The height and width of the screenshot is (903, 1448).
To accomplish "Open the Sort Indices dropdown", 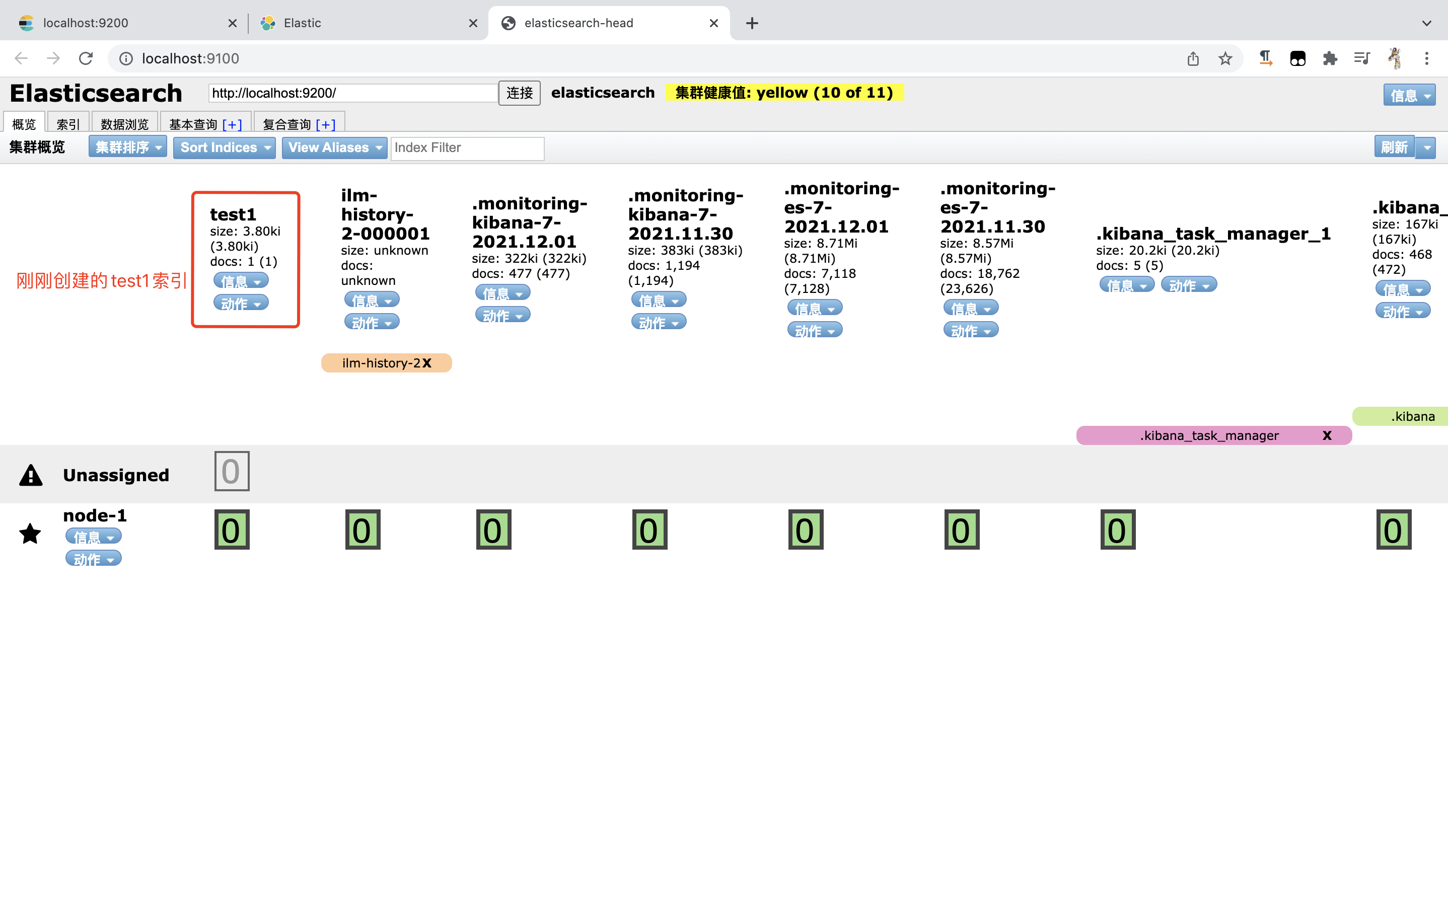I will (225, 147).
